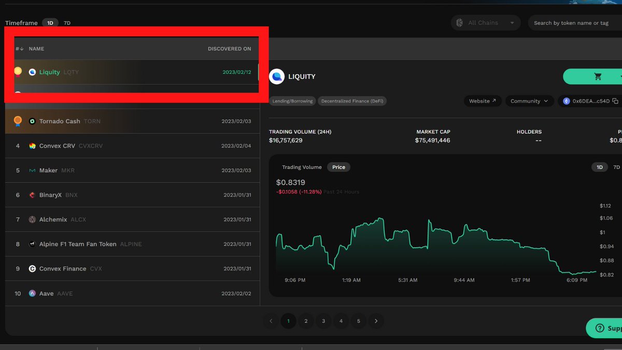Copy the 0x6DEA contract address
The height and width of the screenshot is (350, 622).
(615, 101)
